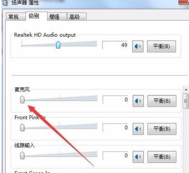
Task: Click the Realtek output volume slider thumb
Action: [58, 45]
